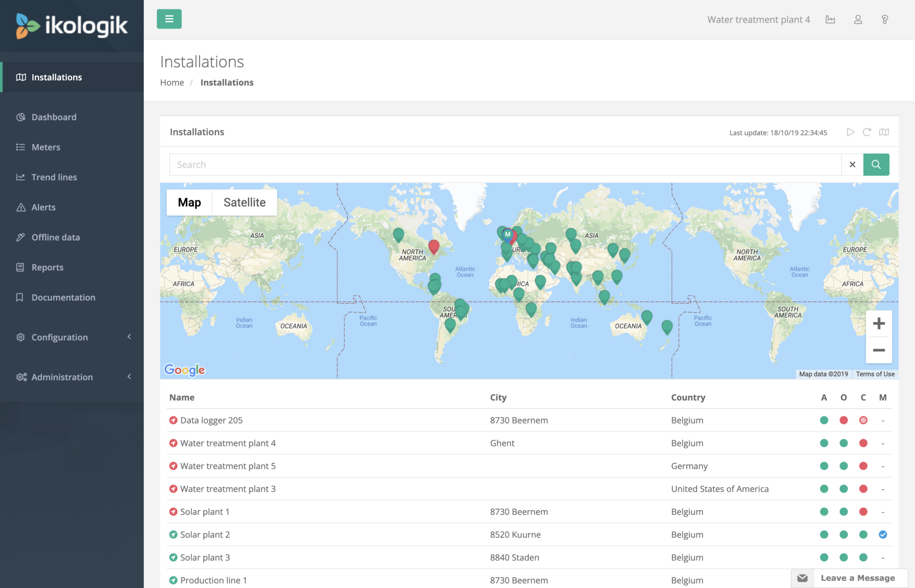This screenshot has height=588, width=915.
Task: Click the 8840 Staden city cell
Action: (x=515, y=557)
